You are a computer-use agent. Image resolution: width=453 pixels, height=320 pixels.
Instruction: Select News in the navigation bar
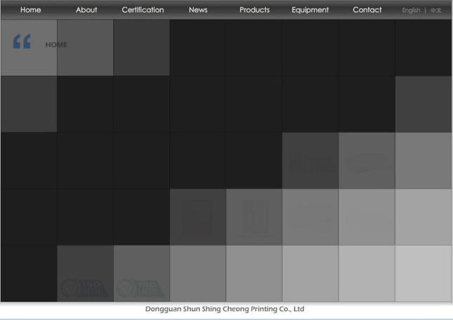pos(198,10)
